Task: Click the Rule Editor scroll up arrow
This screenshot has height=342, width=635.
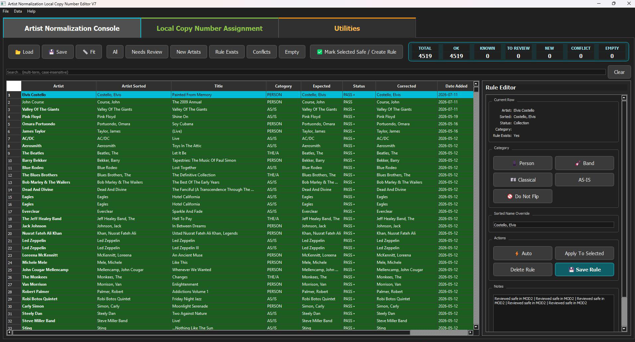Action: [x=624, y=98]
